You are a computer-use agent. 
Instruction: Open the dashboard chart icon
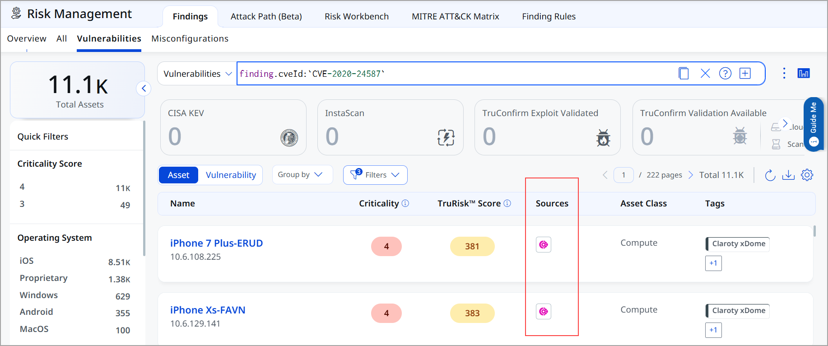[804, 73]
